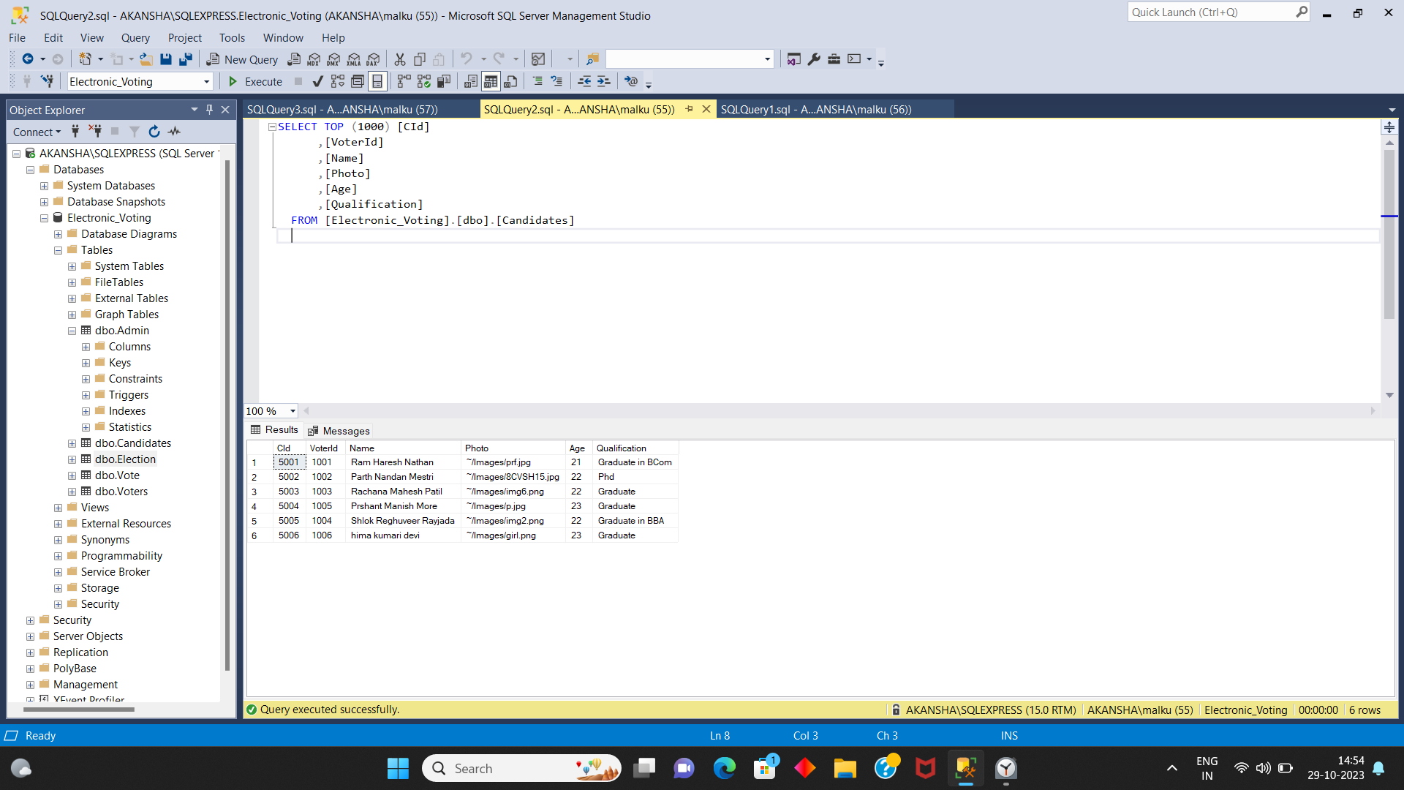Open a New Query window
Screen dimensions: 1404x790
[x=242, y=59]
